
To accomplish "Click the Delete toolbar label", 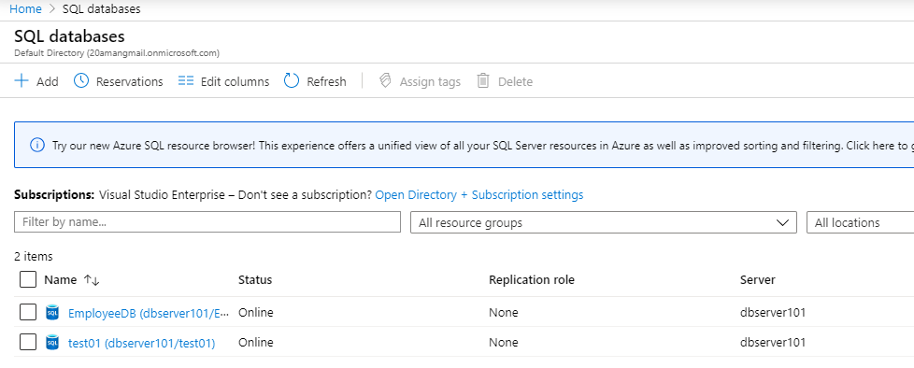I will pyautogui.click(x=515, y=81).
